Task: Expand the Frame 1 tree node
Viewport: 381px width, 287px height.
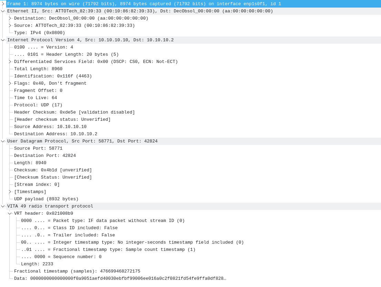Action: (3, 4)
